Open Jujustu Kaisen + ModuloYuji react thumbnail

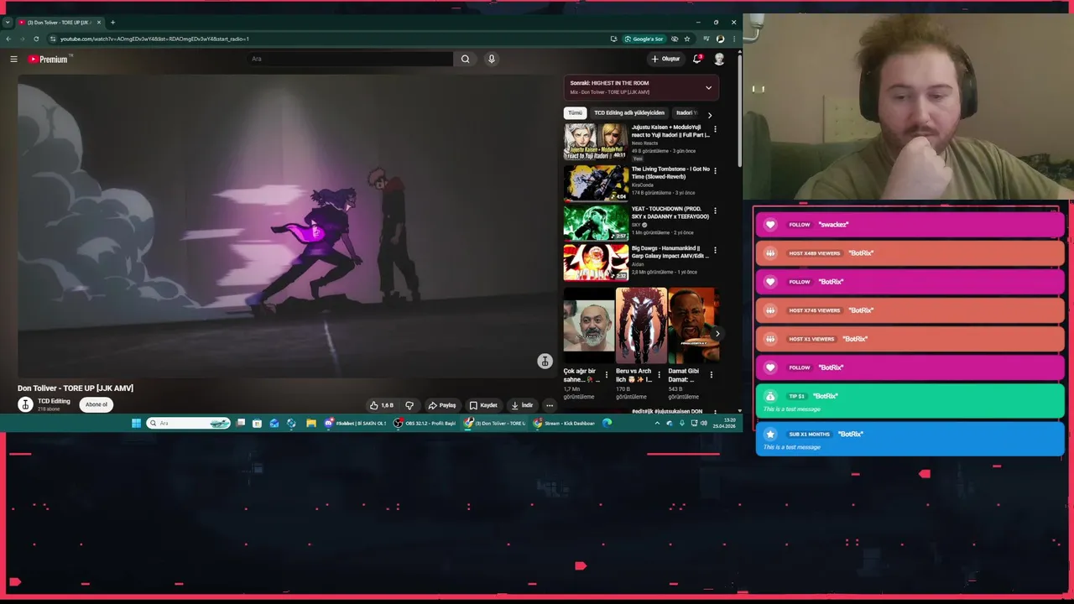tap(596, 142)
